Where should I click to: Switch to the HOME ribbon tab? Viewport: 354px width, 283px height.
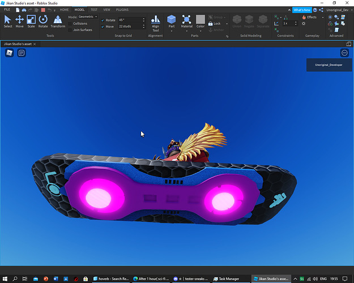point(64,10)
